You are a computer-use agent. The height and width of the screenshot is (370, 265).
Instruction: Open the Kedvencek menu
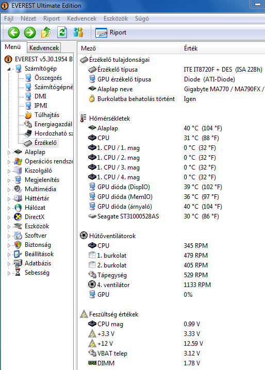82,19
